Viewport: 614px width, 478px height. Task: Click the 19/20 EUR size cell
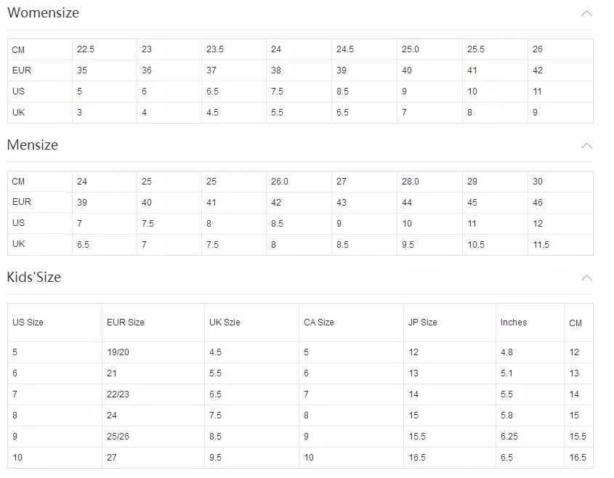(x=118, y=352)
